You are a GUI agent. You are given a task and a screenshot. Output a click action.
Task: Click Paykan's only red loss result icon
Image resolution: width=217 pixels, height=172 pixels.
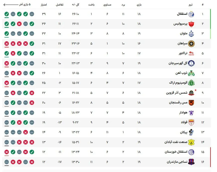point(26,132)
